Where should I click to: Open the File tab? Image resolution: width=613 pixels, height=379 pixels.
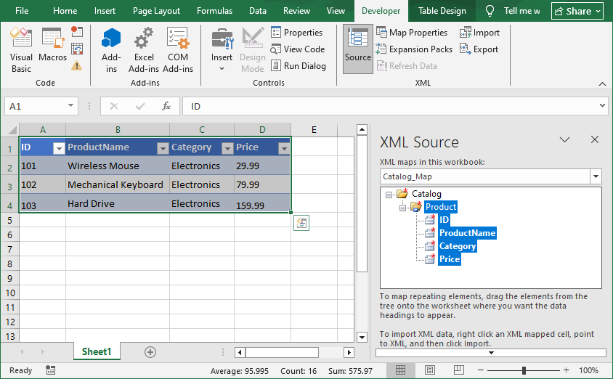pos(22,11)
